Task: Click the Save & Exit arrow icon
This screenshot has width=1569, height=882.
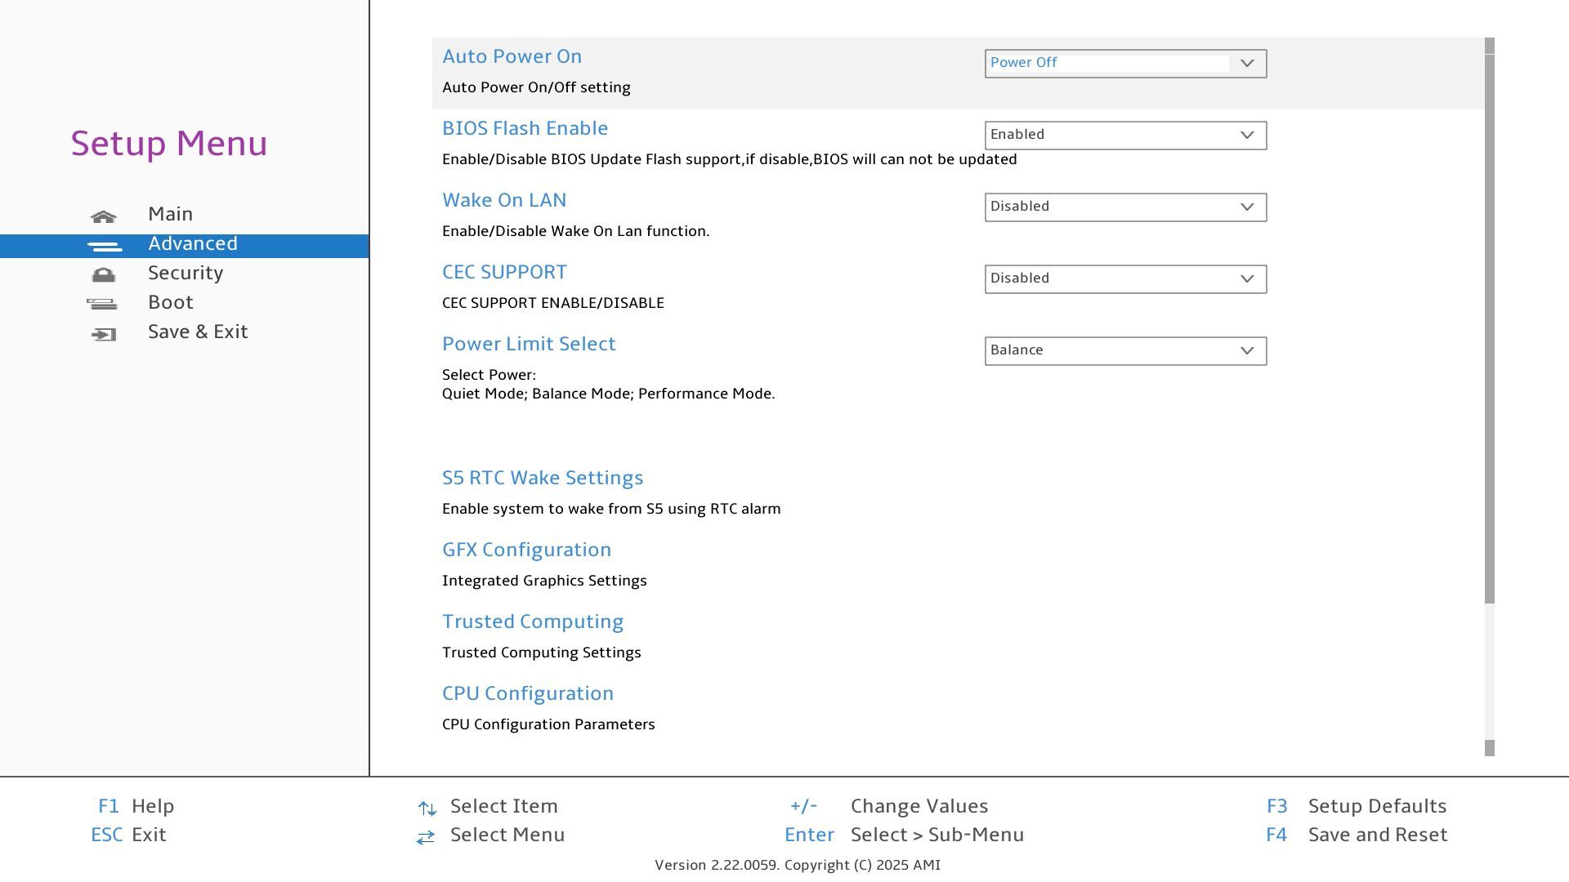Action: tap(104, 334)
